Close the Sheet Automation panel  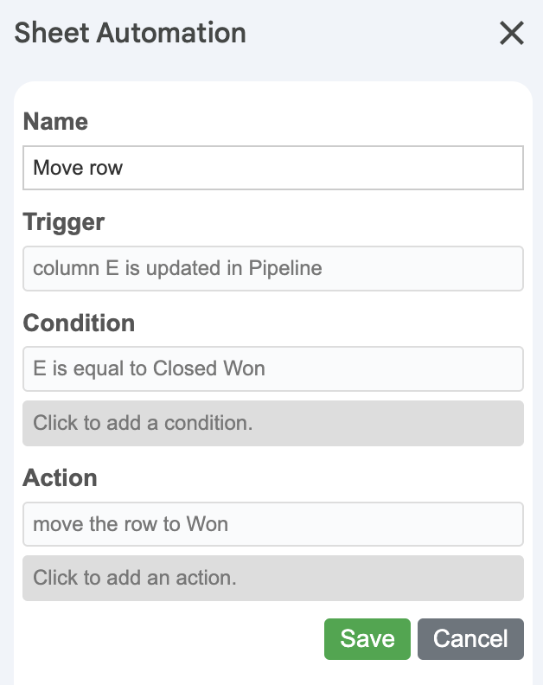click(x=512, y=33)
